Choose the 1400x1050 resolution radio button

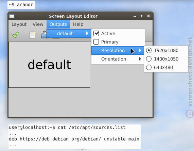149,59
